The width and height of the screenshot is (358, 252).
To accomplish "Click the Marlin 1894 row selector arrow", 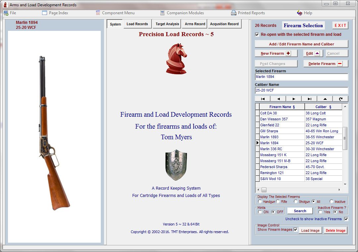I will pos(257,143).
